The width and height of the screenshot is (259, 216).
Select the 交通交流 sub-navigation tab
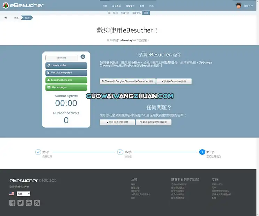[x=125, y=13]
